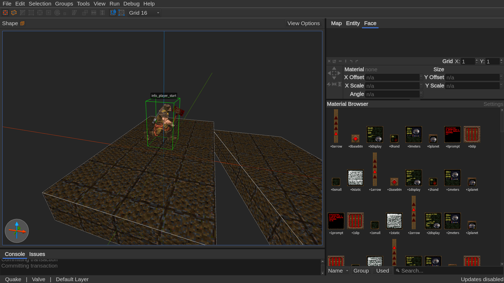504x283 pixels.
Task: Open the Selection menu
Action: point(40,4)
